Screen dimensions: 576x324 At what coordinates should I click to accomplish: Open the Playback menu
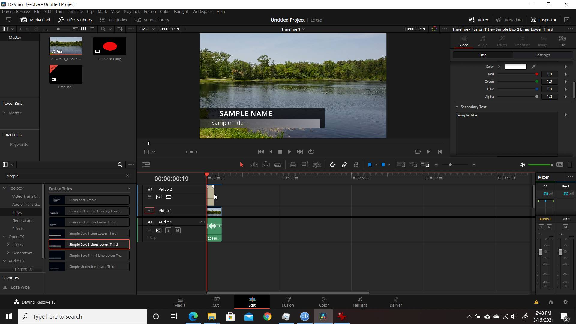click(x=132, y=11)
